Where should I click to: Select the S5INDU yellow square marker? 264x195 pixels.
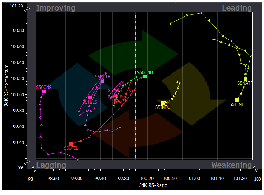(x=163, y=103)
